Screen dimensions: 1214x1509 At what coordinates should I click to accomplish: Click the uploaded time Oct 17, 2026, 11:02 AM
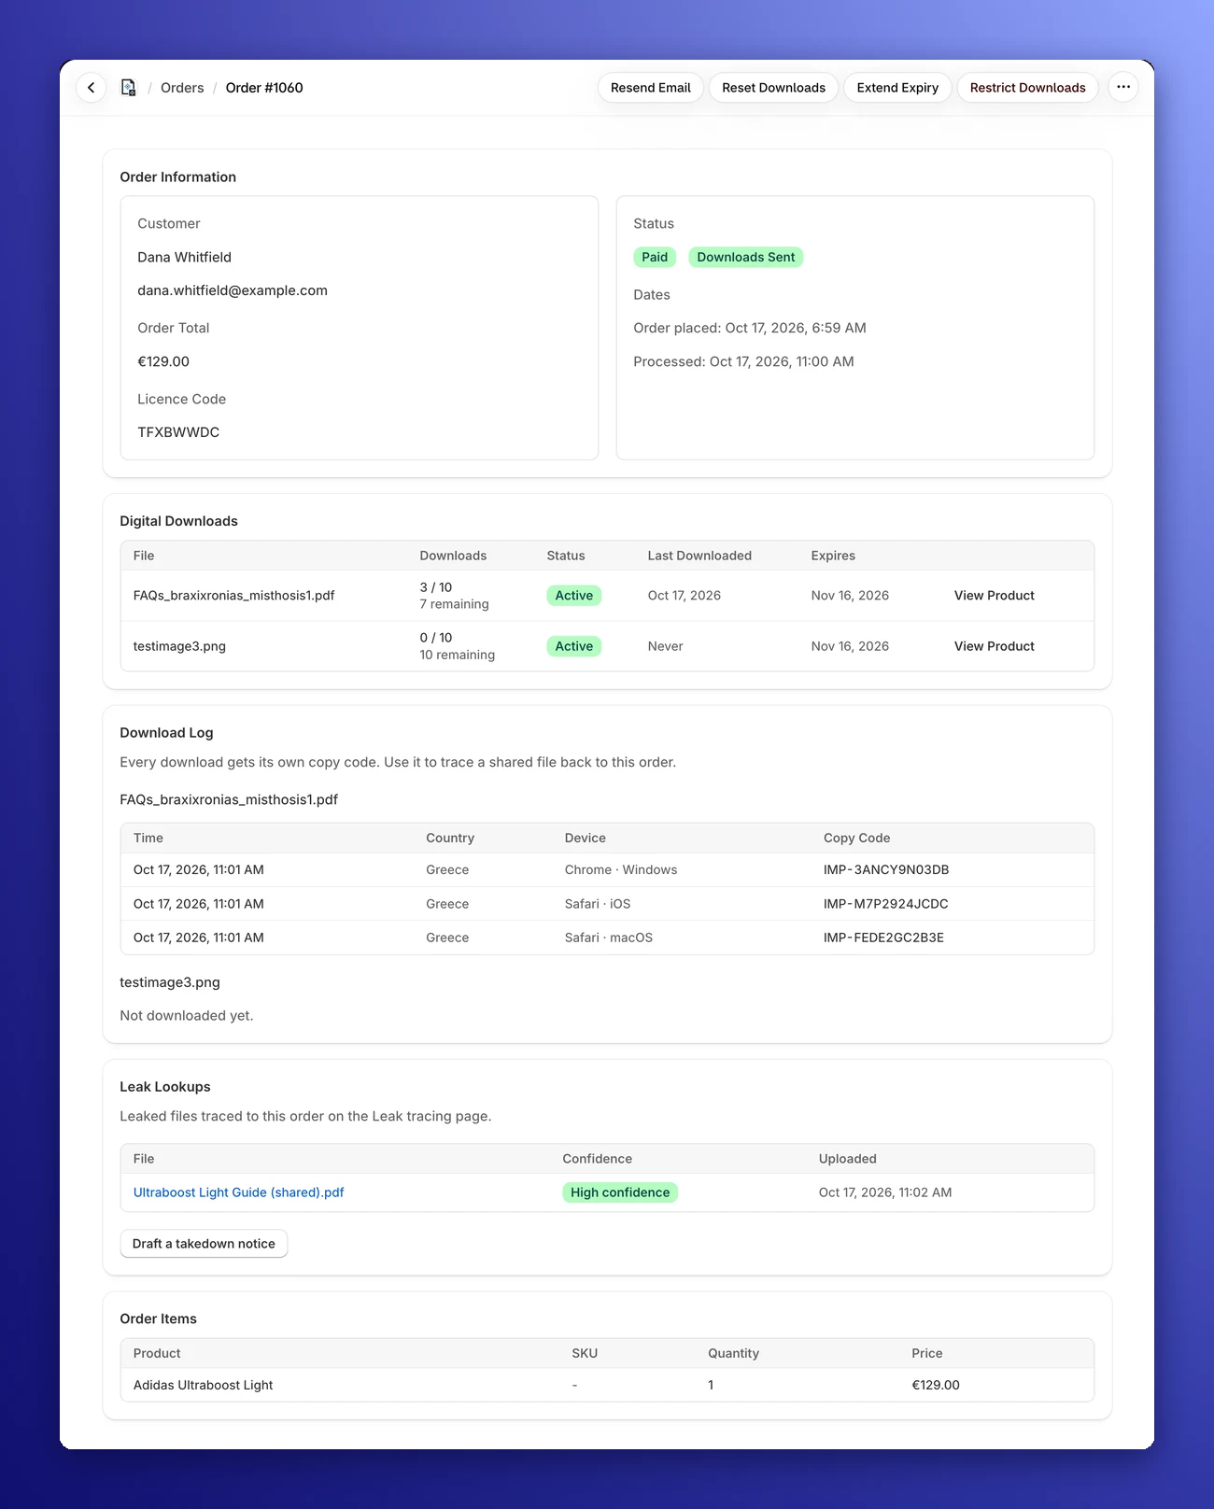[x=885, y=1192]
